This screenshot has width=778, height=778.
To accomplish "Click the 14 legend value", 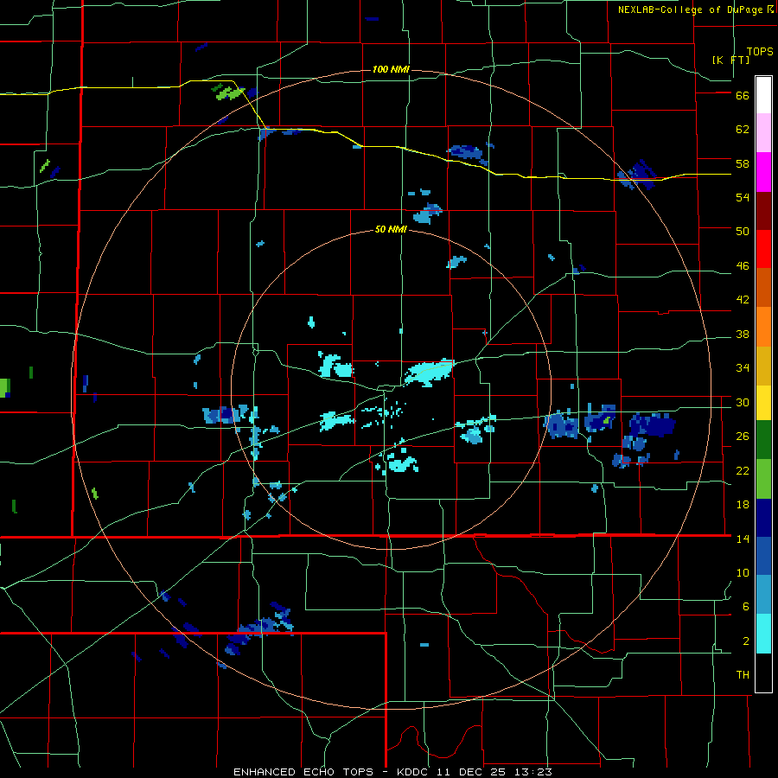I will [x=743, y=539].
